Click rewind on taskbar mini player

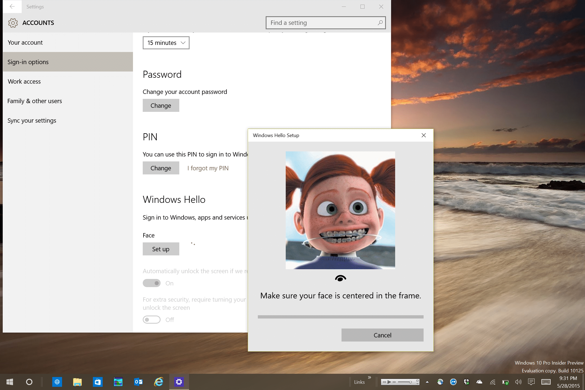click(384, 382)
